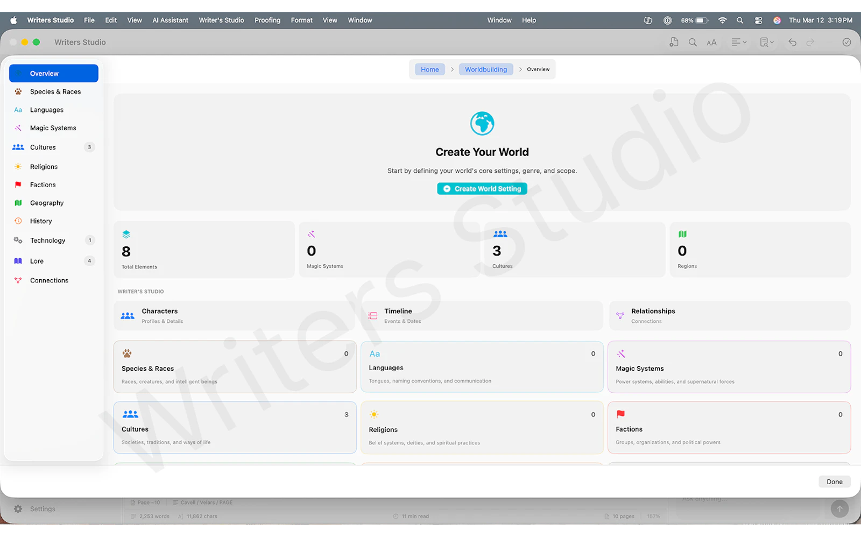Open the text alignment dropdown in toolbar

738,42
